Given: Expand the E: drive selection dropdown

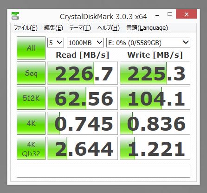Looking at the screenshot, I should coord(148,43).
